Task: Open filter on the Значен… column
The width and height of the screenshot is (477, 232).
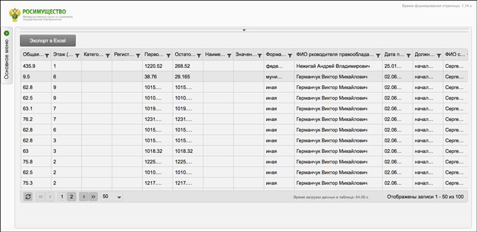Action: pyautogui.click(x=259, y=56)
